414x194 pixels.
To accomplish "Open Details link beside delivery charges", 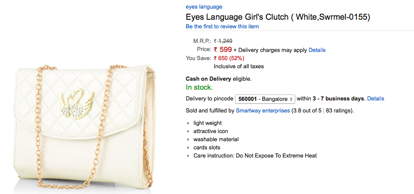I will point(317,50).
